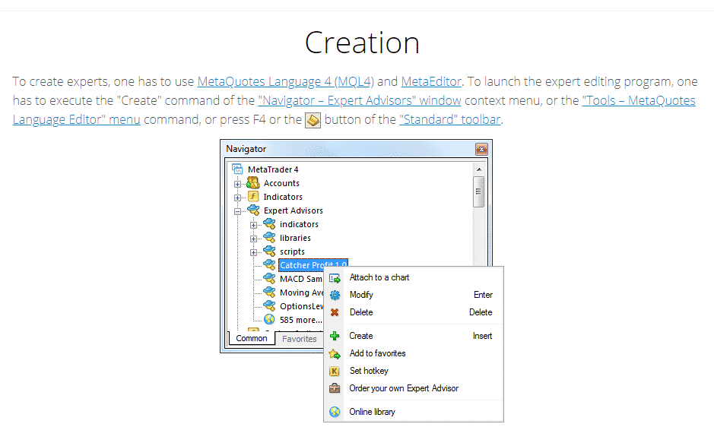Screen dimensions: 714x427
Task: Collapse the Expert Advisors tree node
Action: point(237,211)
